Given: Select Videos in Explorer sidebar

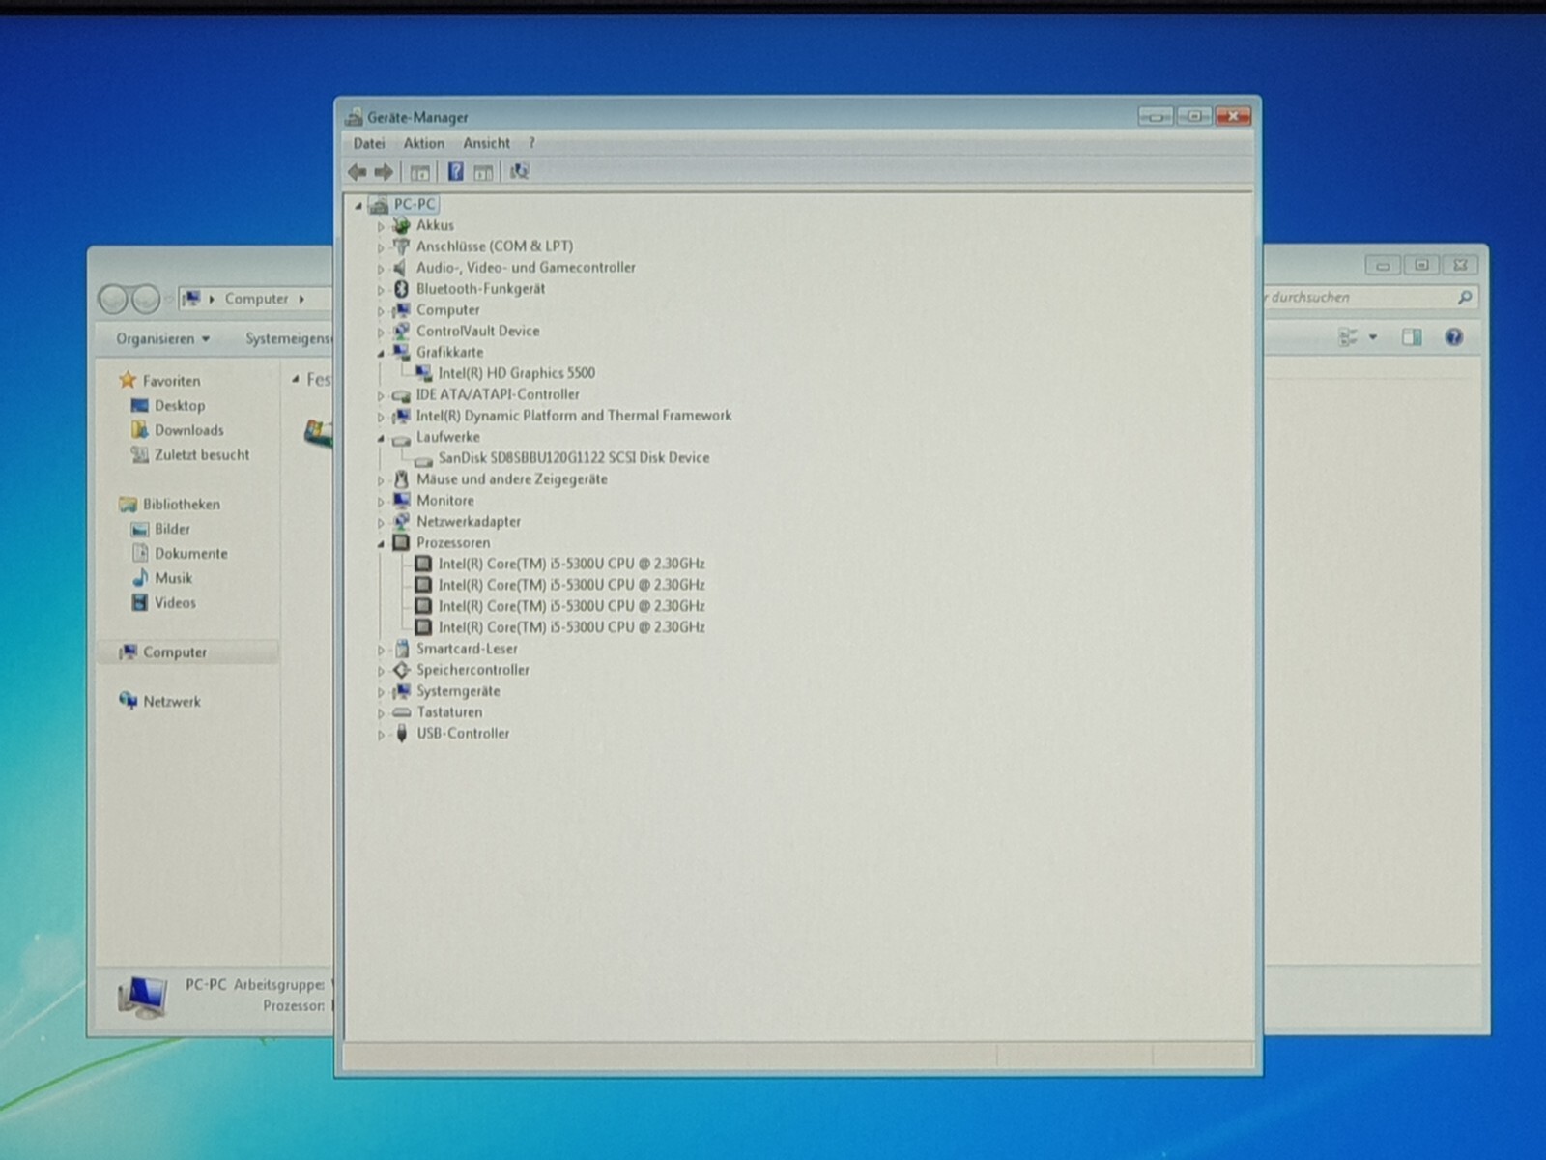Looking at the screenshot, I should pos(175,603).
